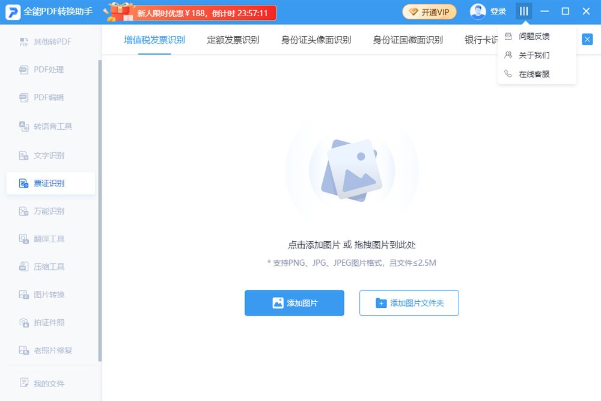Select 关于我们 in the dropdown menu

tap(534, 55)
